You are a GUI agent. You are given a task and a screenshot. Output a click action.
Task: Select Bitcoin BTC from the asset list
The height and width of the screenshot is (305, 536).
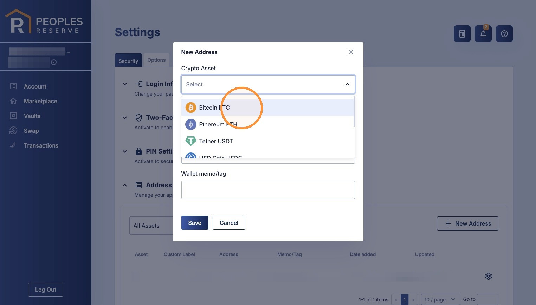coord(268,108)
